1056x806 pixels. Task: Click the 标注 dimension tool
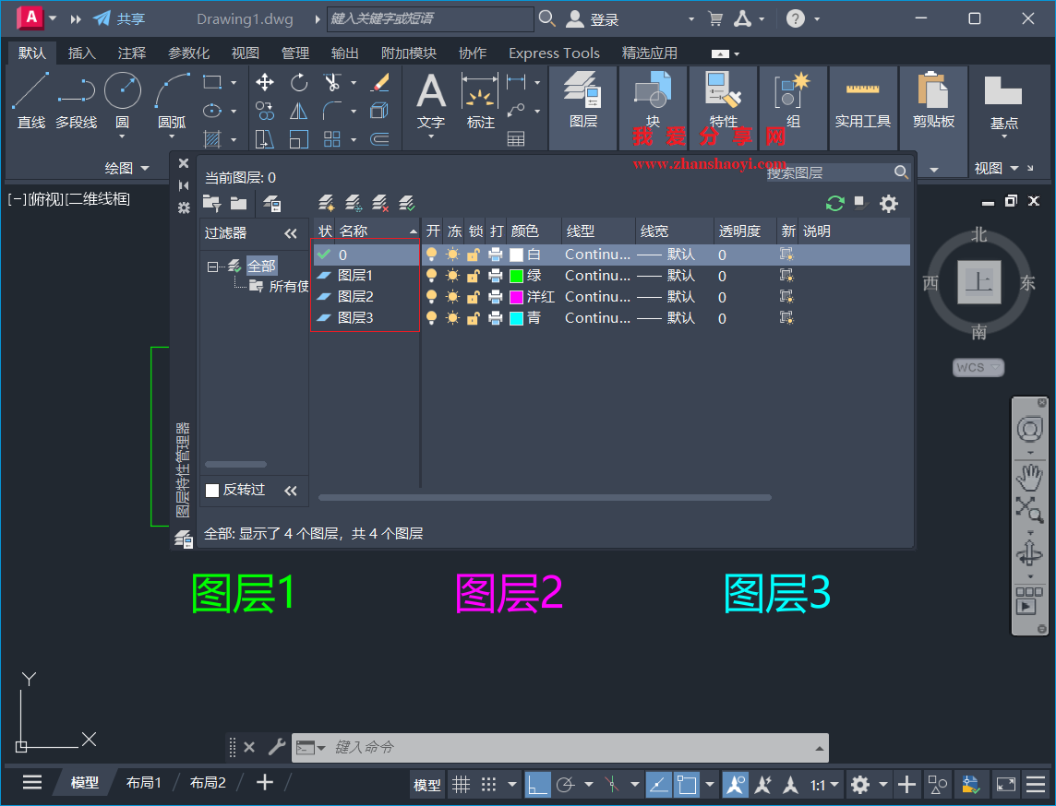point(480,96)
